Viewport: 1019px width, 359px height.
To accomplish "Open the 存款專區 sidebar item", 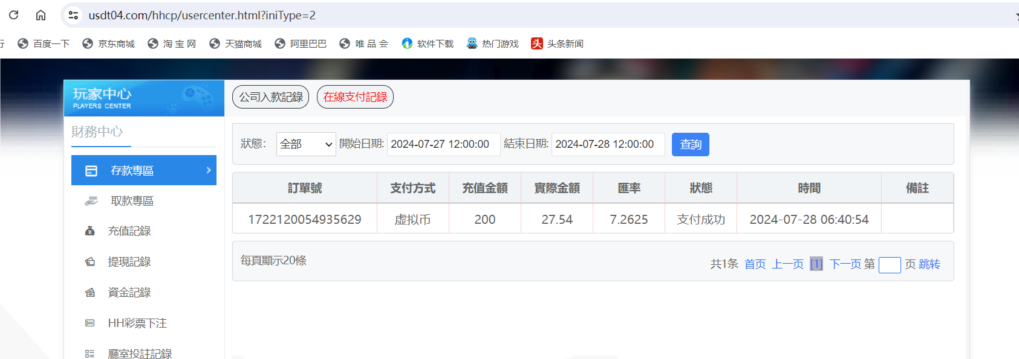I will (144, 170).
